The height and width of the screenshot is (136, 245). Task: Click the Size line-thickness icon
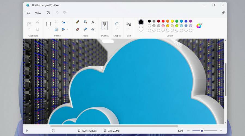pos(128,24)
